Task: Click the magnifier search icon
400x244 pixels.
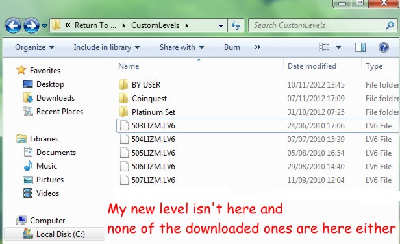Action: (x=390, y=25)
